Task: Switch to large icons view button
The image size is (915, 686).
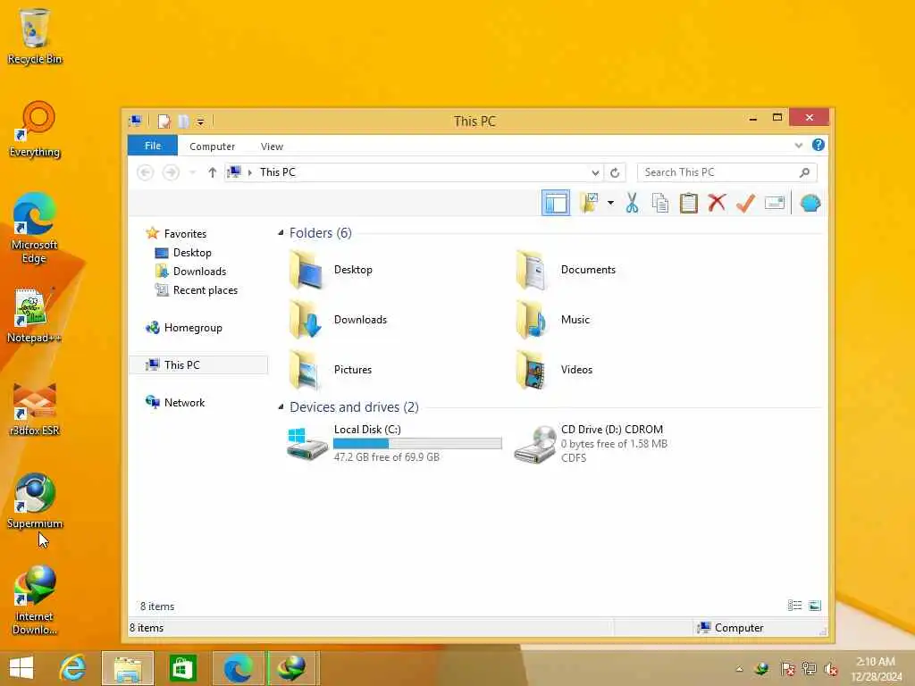Action: (815, 606)
